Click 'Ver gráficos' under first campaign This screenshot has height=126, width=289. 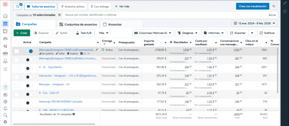[x=46, y=54]
